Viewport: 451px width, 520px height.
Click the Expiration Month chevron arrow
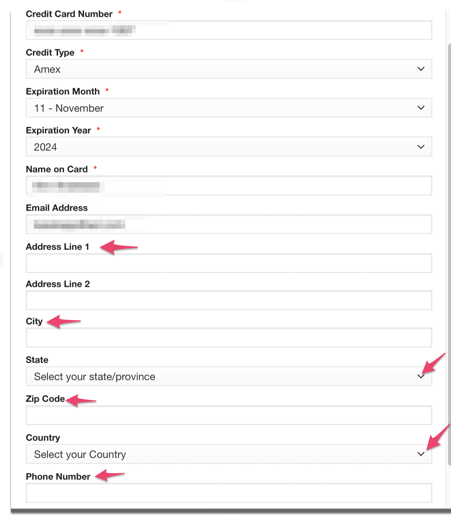[x=421, y=108]
